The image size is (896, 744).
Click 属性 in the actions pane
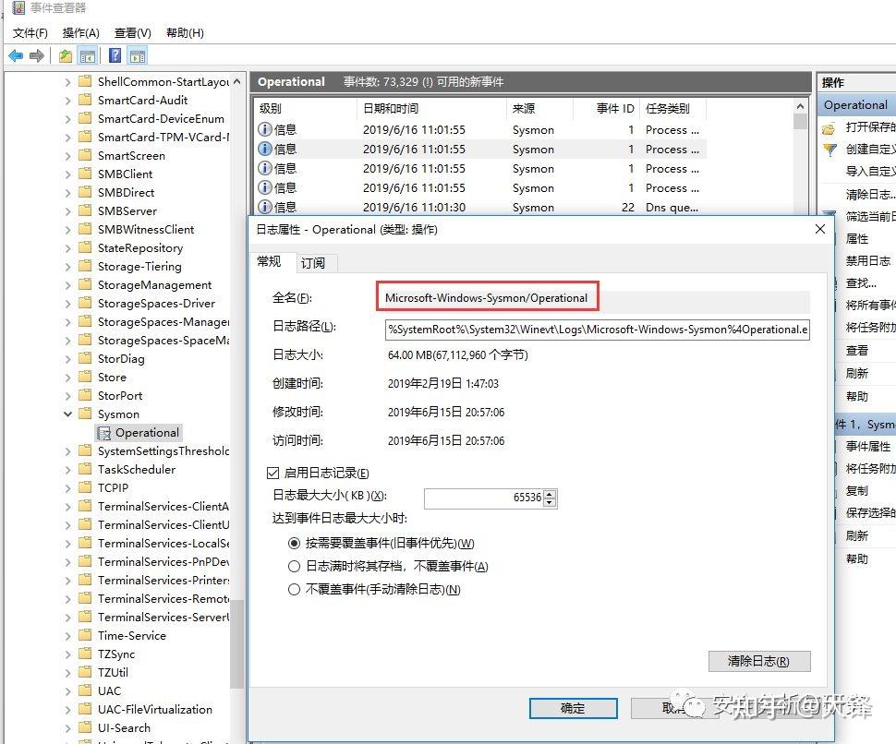pos(856,239)
